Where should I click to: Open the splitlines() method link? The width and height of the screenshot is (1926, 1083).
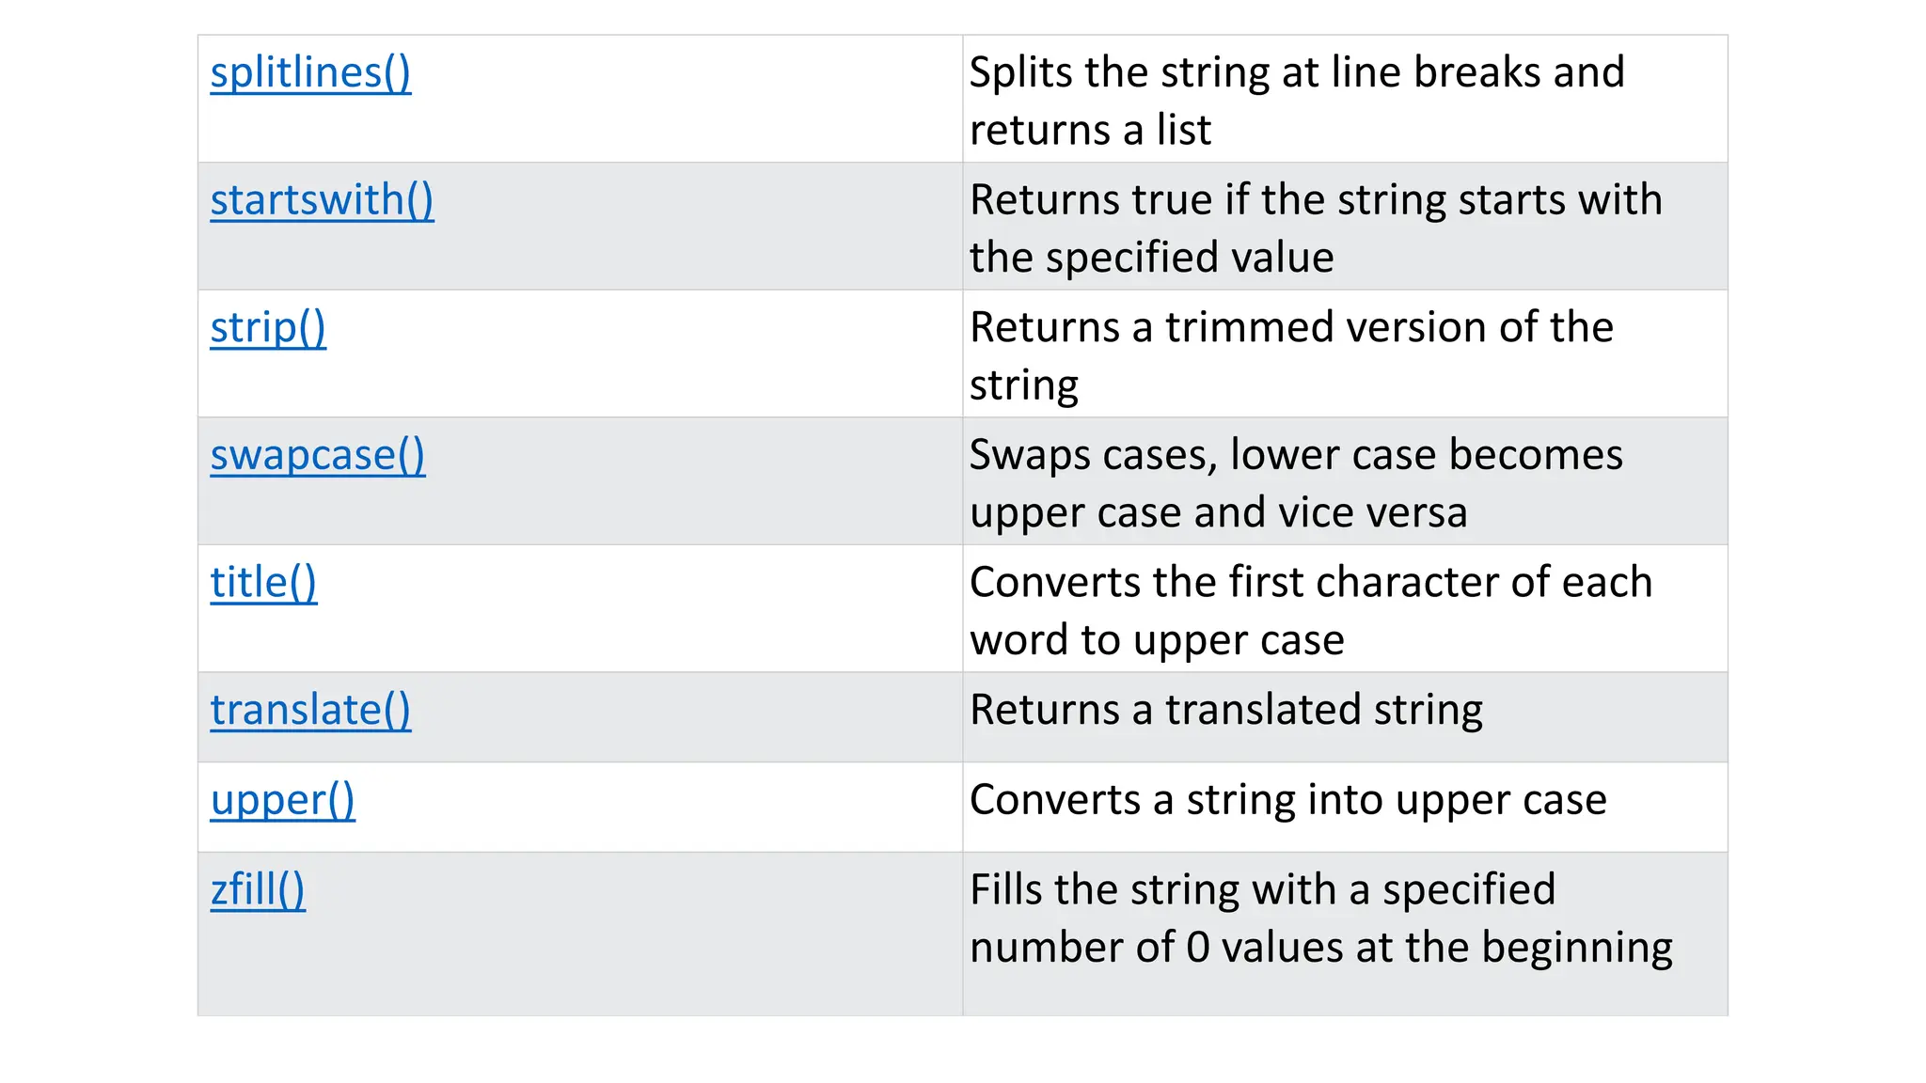[310, 73]
